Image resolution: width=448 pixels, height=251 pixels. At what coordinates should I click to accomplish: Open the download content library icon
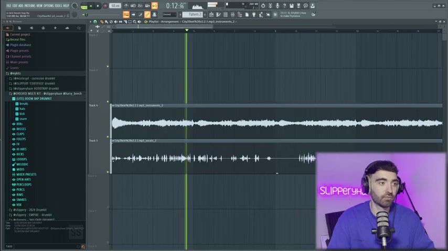(313, 6)
